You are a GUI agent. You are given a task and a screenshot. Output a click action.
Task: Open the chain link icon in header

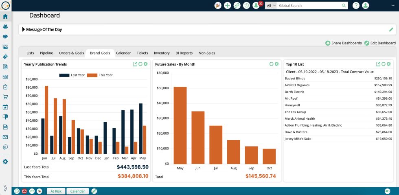pos(237,6)
